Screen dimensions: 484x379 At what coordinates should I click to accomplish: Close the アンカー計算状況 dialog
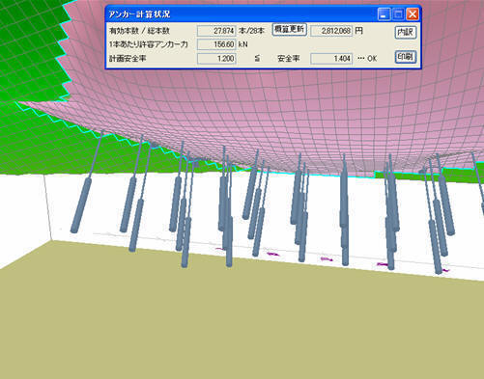(413, 14)
